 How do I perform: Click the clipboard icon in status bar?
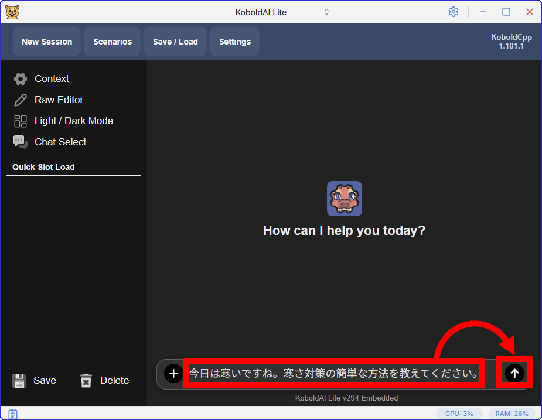tap(13, 414)
